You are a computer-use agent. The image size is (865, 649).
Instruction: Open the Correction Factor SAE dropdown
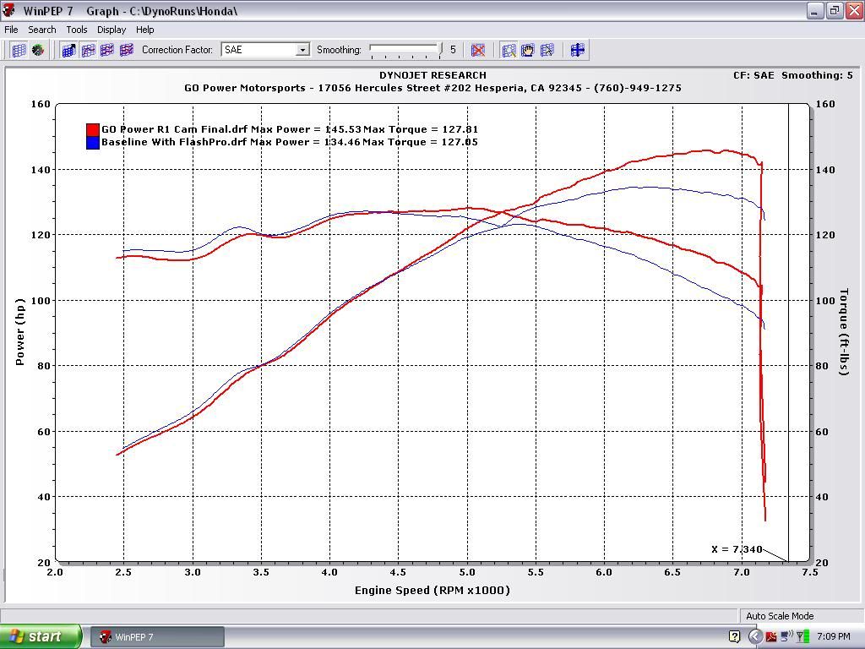tap(302, 51)
